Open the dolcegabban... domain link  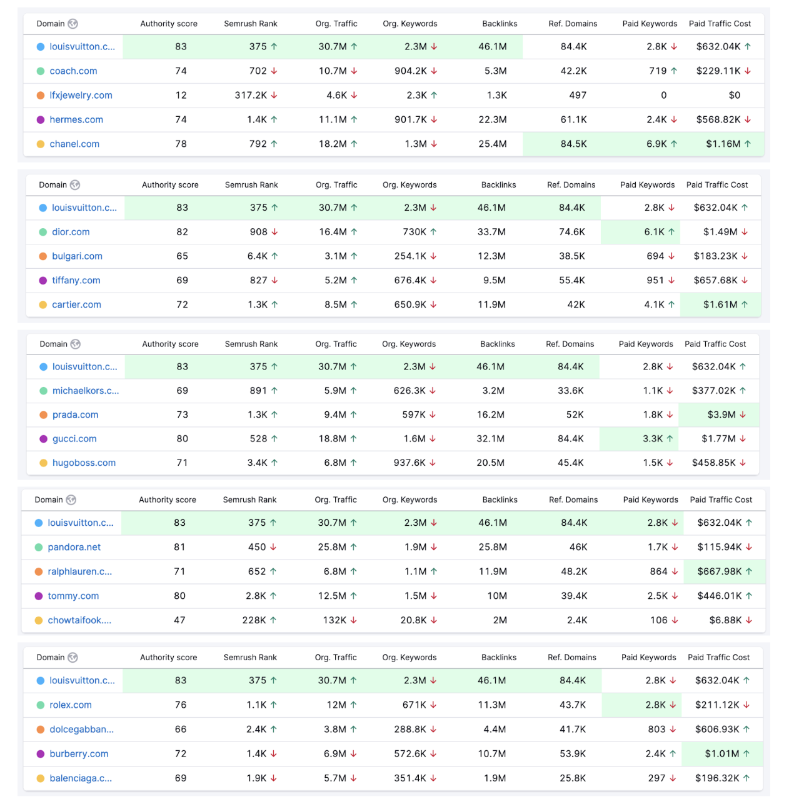click(x=82, y=730)
